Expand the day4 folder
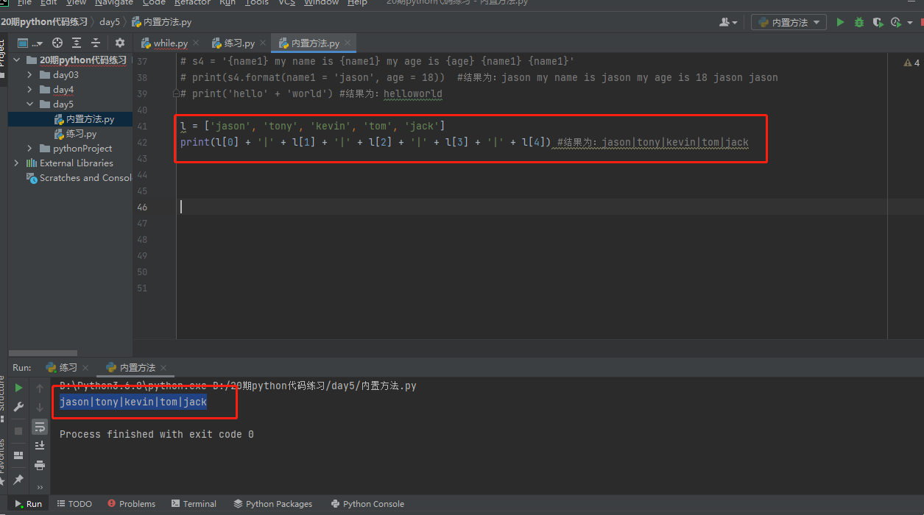The image size is (924, 515). [30, 90]
